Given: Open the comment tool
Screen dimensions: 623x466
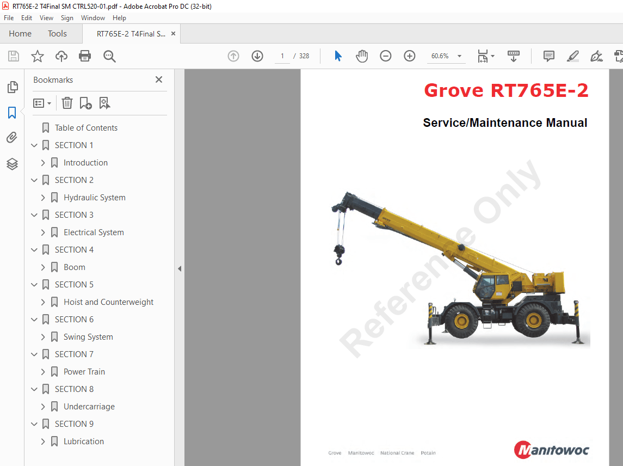Looking at the screenshot, I should (x=548, y=56).
